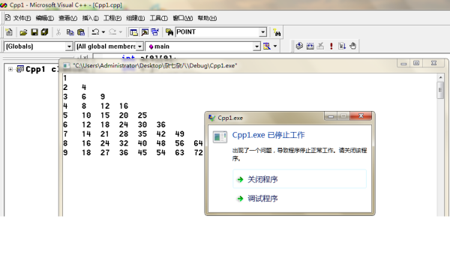
Task: Click the Build icon in build toolbar
Action: (310, 46)
